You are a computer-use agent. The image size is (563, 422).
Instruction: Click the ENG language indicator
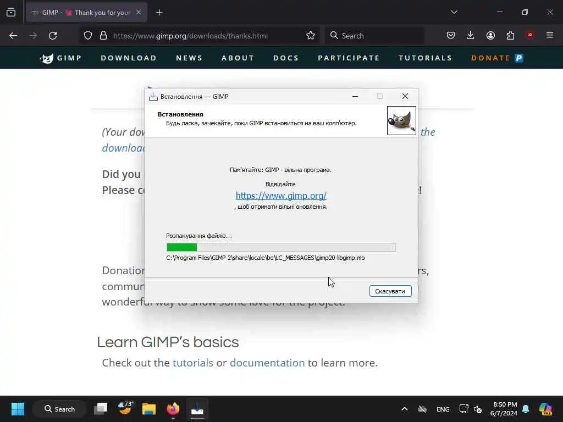click(x=443, y=409)
